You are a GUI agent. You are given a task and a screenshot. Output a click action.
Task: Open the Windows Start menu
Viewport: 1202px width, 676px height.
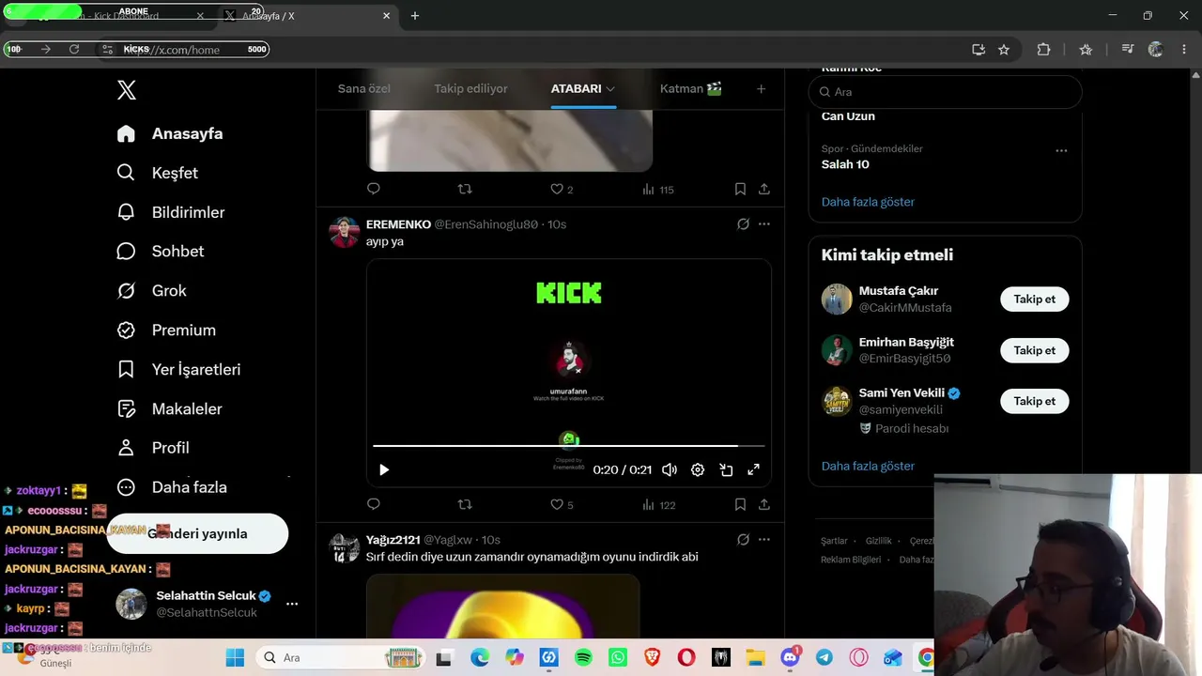[x=235, y=658]
